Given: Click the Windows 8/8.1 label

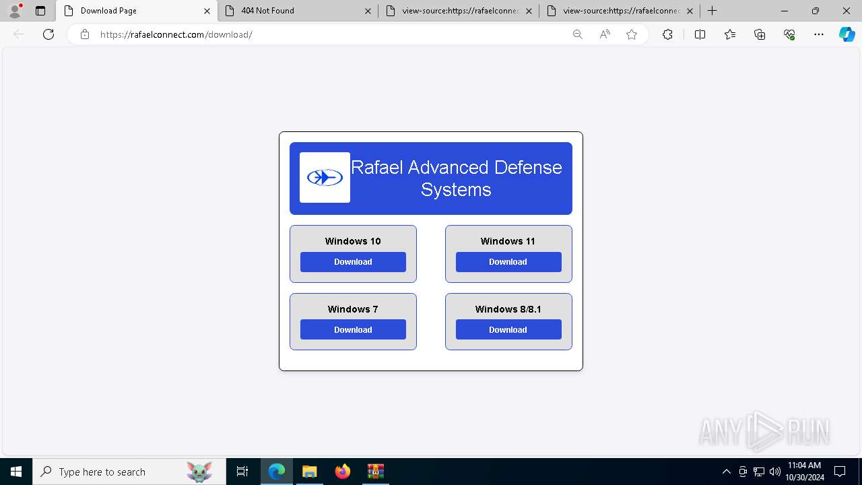Looking at the screenshot, I should [x=508, y=309].
